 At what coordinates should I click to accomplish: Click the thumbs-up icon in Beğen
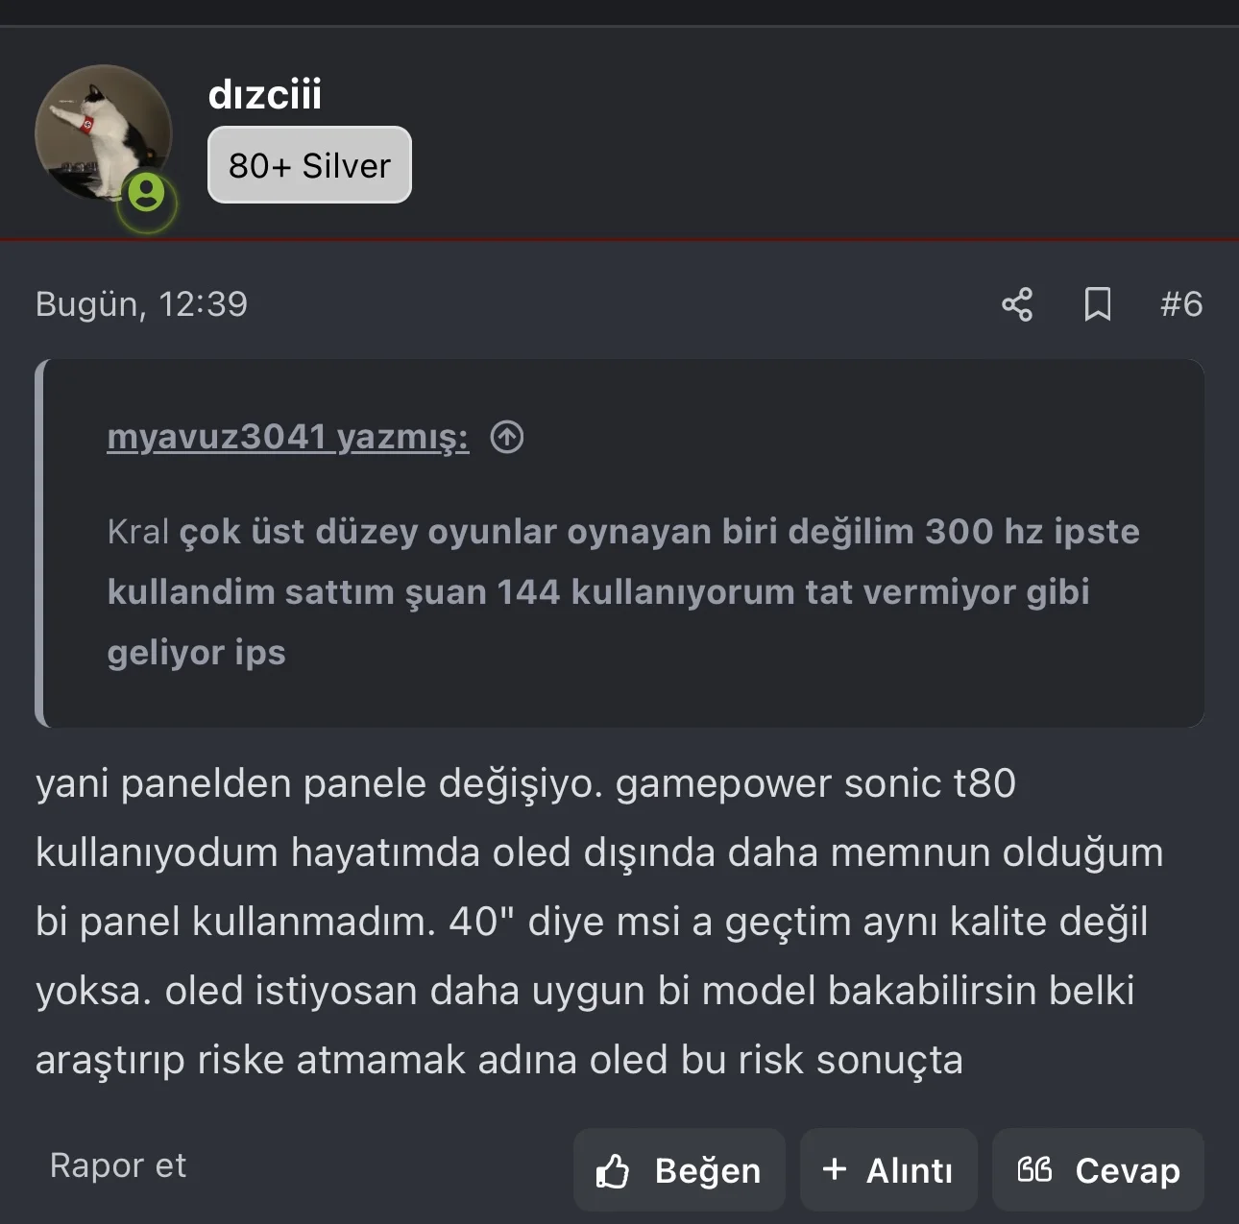coord(613,1171)
